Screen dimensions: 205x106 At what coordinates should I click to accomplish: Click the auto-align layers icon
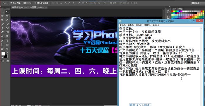click(105, 3)
